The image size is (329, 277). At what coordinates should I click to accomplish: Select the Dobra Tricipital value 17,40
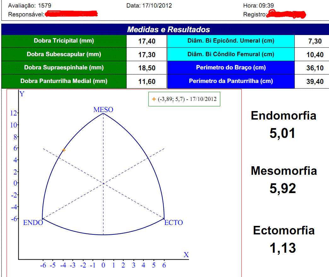pyautogui.click(x=147, y=41)
